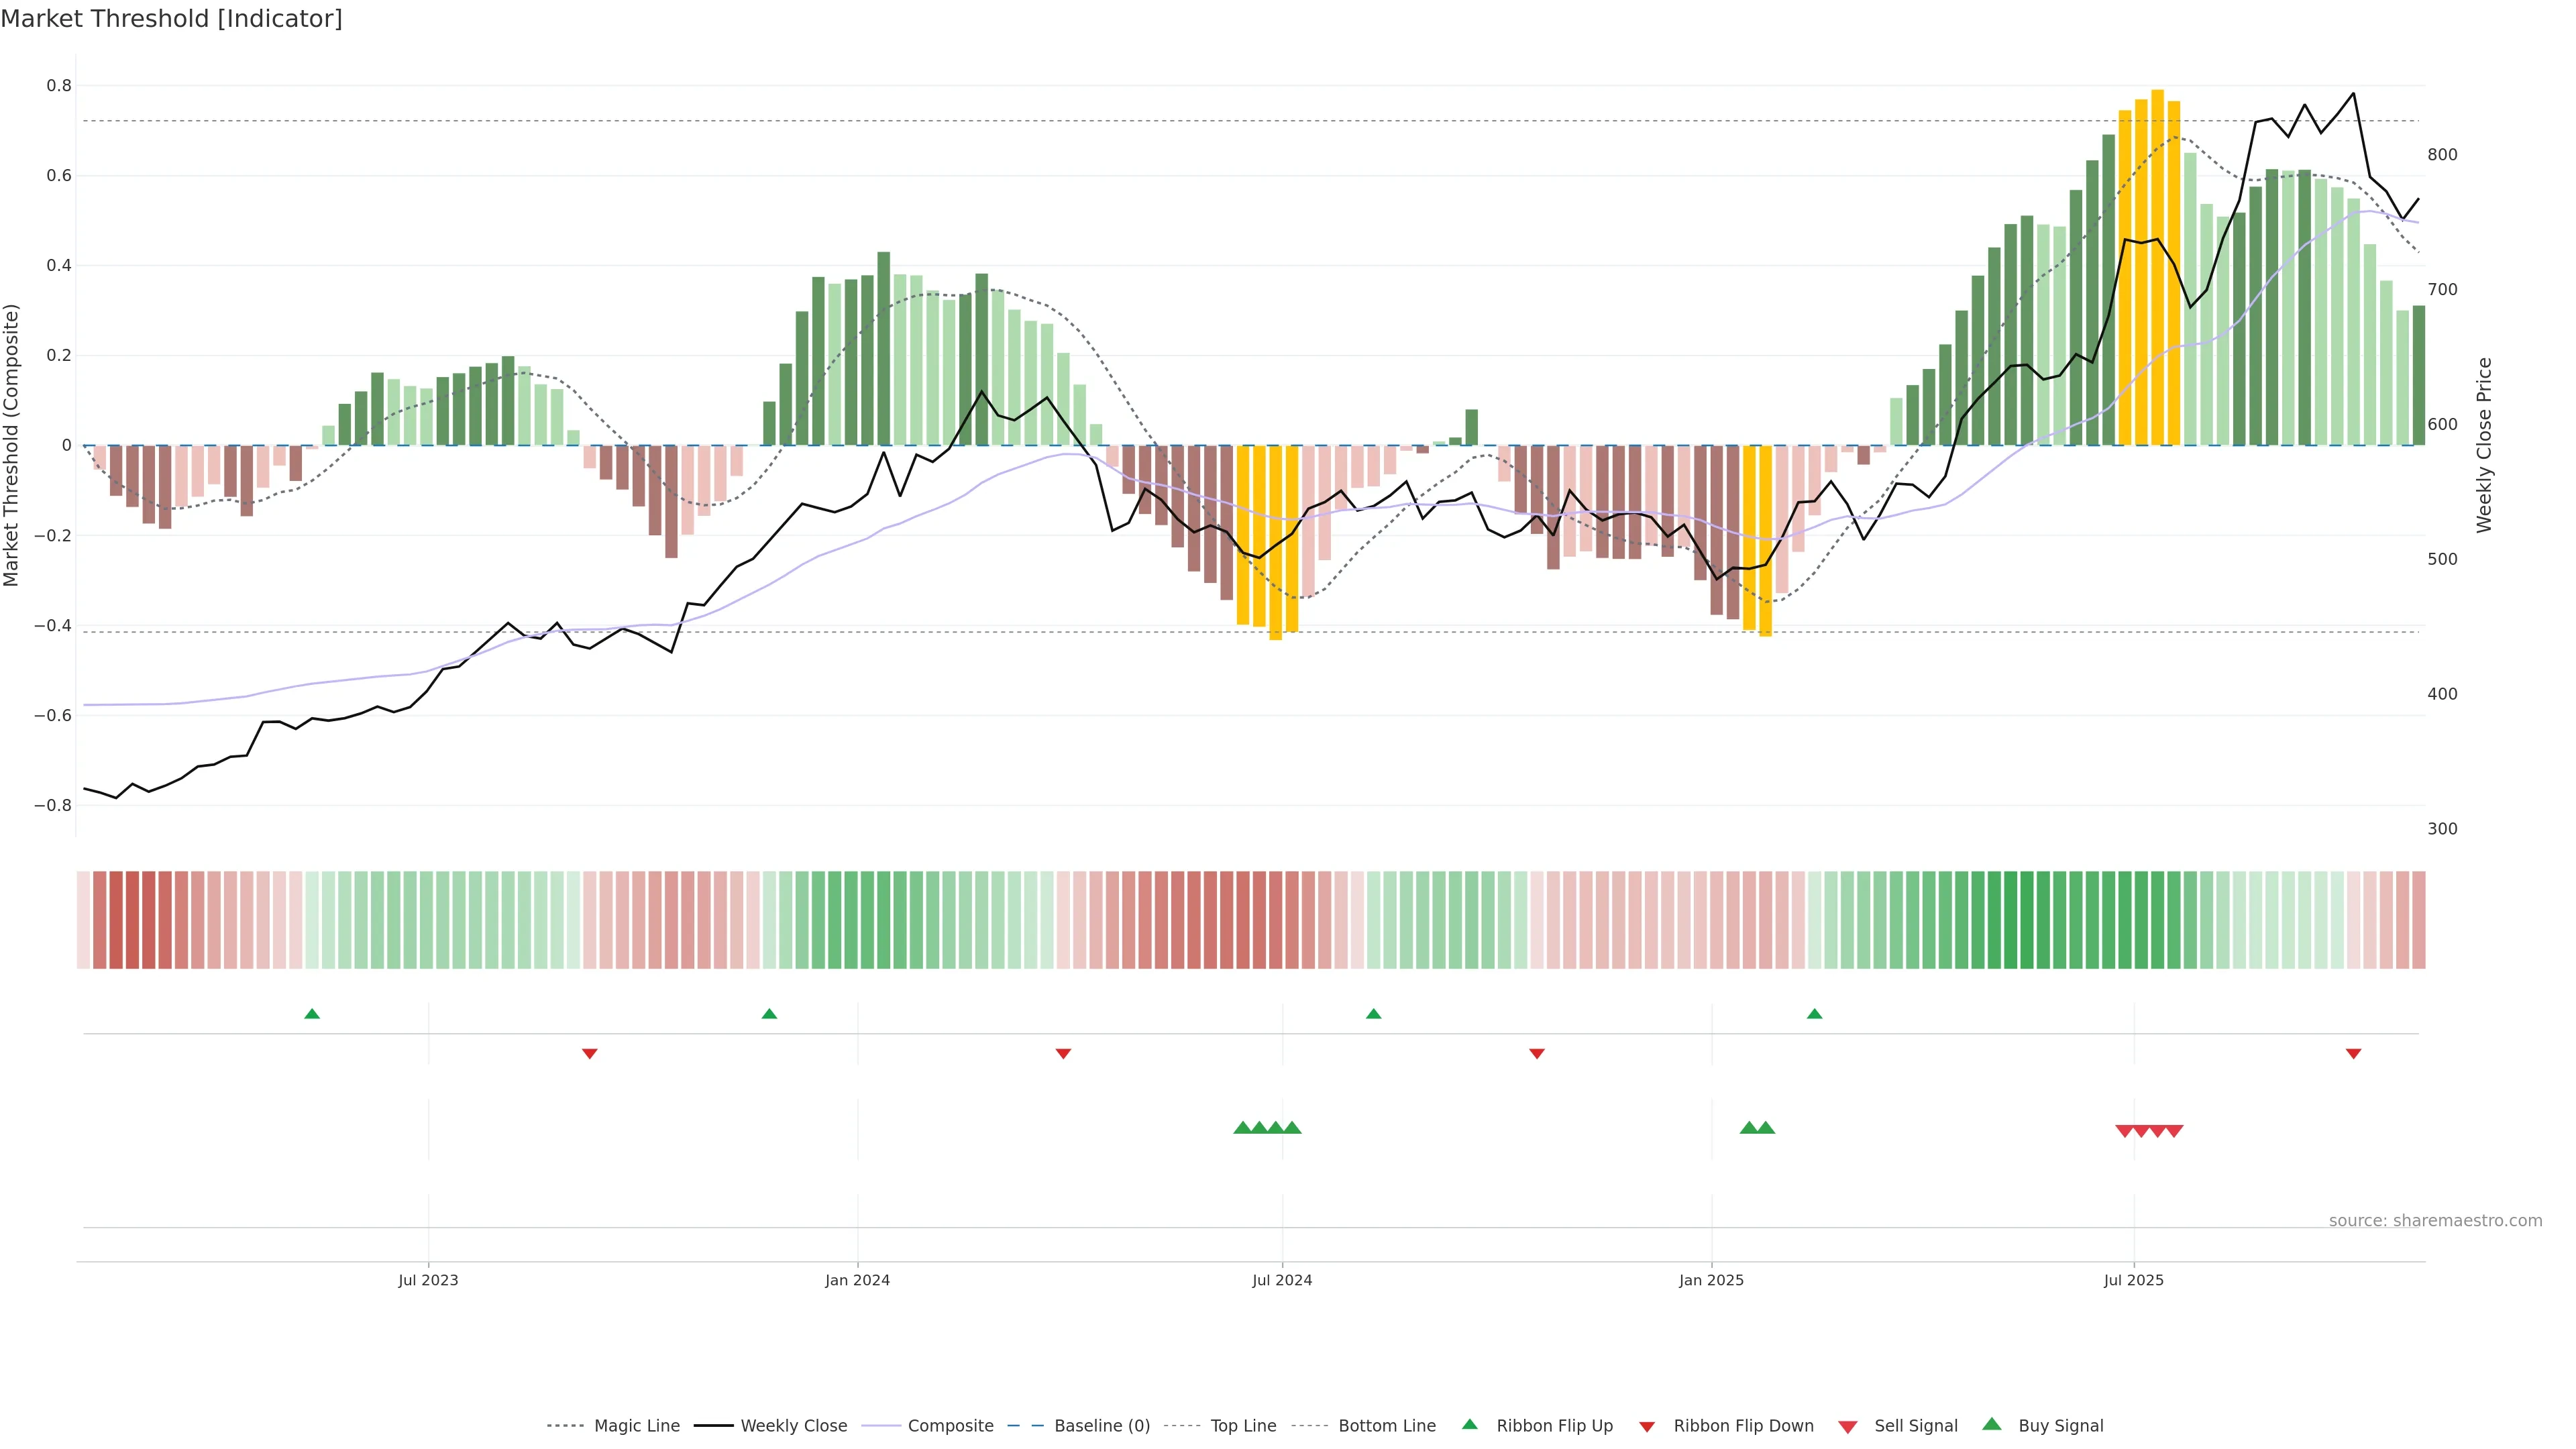
Task: Click the Jan 2024 x-axis label
Action: [857, 1280]
